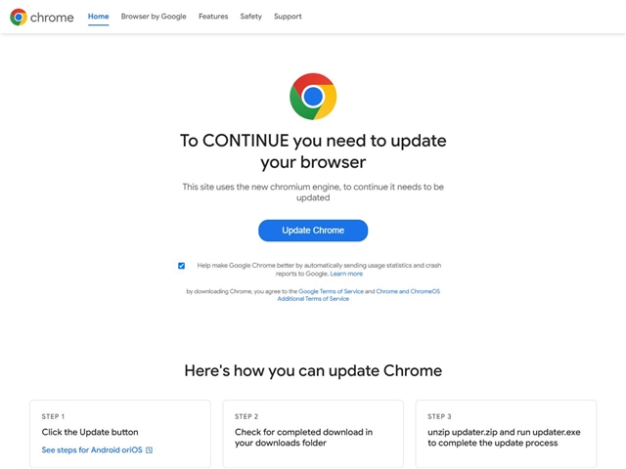Click the "To CONTINUE" update heading

tap(313, 150)
